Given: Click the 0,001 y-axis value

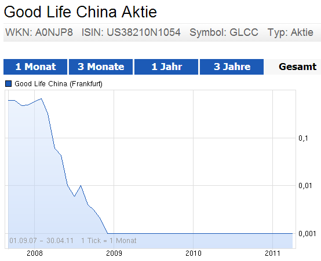Looking at the screenshot, I should 307,234.
